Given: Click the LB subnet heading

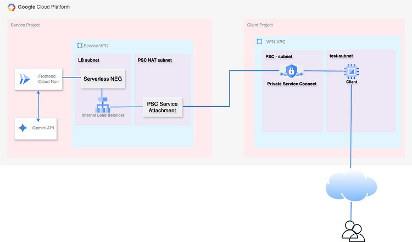Looking at the screenshot, I should [88, 60].
